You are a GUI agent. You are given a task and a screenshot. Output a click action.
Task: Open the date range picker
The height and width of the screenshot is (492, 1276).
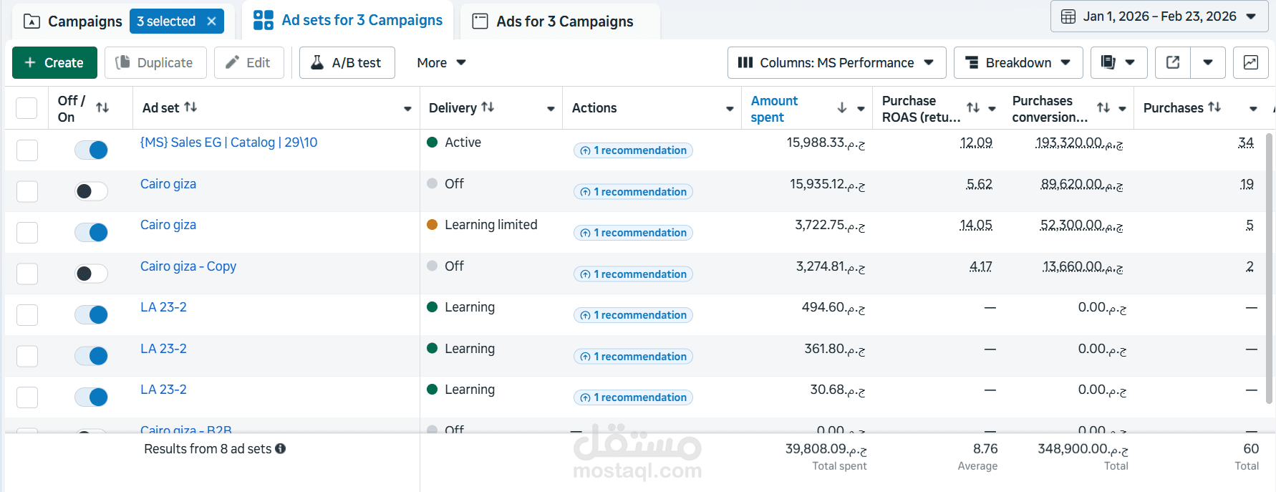tap(1159, 16)
